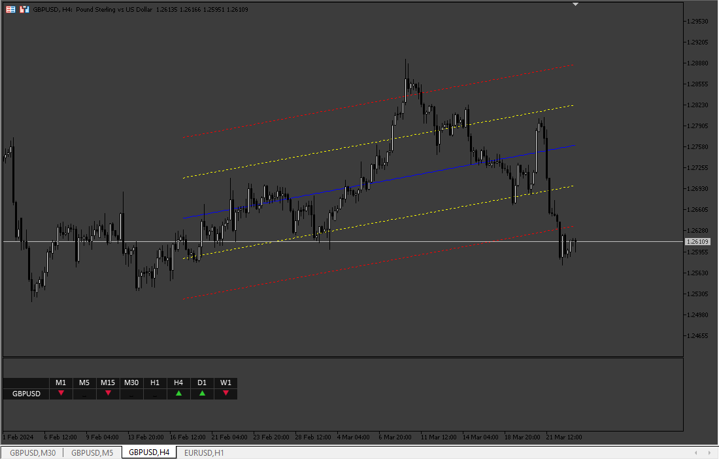
Task: Click the red down arrow under M15
Action: point(108,393)
